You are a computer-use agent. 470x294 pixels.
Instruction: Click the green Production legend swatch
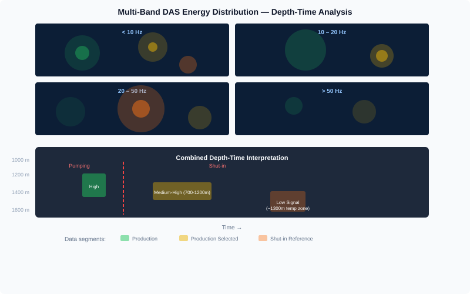(125, 238)
